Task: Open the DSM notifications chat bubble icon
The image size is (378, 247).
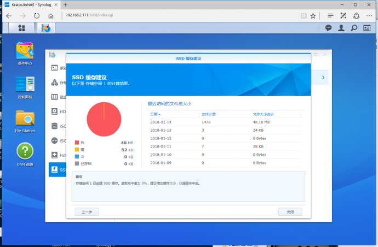Action: (328, 28)
